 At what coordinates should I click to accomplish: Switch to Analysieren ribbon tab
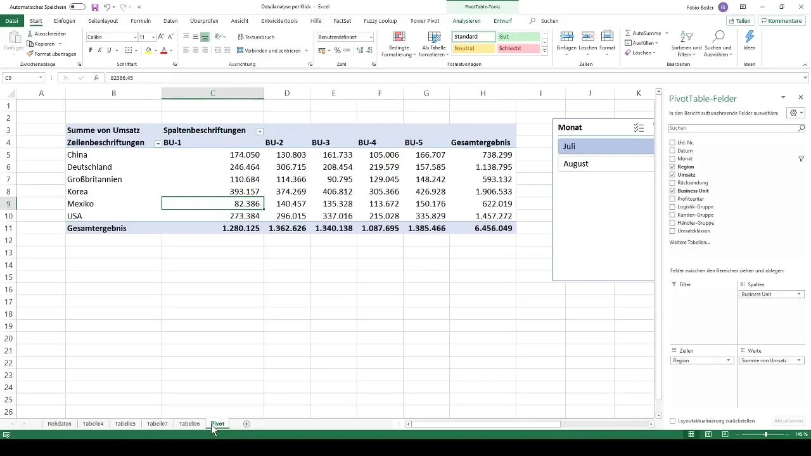(466, 21)
